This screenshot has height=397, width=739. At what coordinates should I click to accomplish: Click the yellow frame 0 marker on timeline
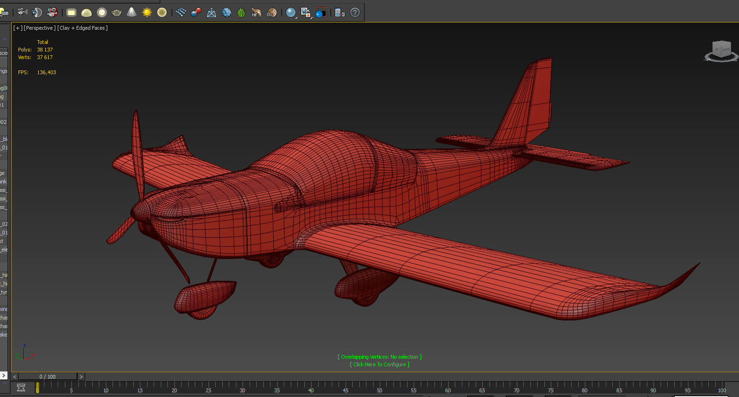(x=37, y=388)
